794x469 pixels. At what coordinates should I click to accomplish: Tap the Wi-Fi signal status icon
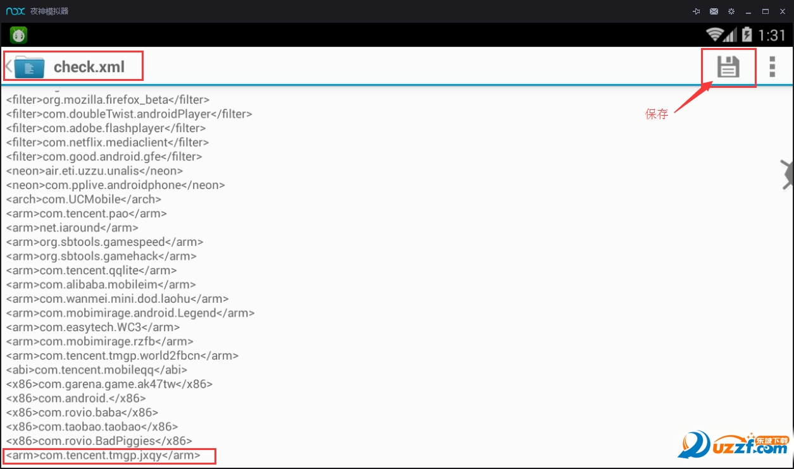tap(716, 34)
